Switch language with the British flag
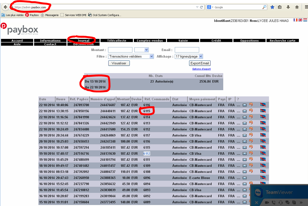This screenshot has height=206, width=308. 300,20
